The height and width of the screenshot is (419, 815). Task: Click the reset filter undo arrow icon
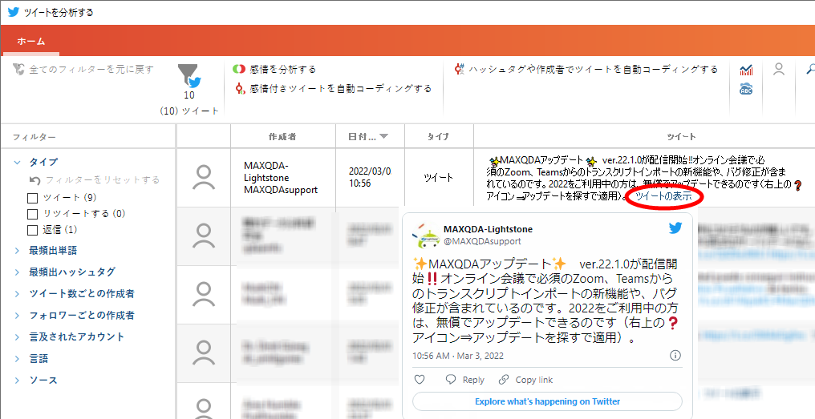[x=34, y=180]
